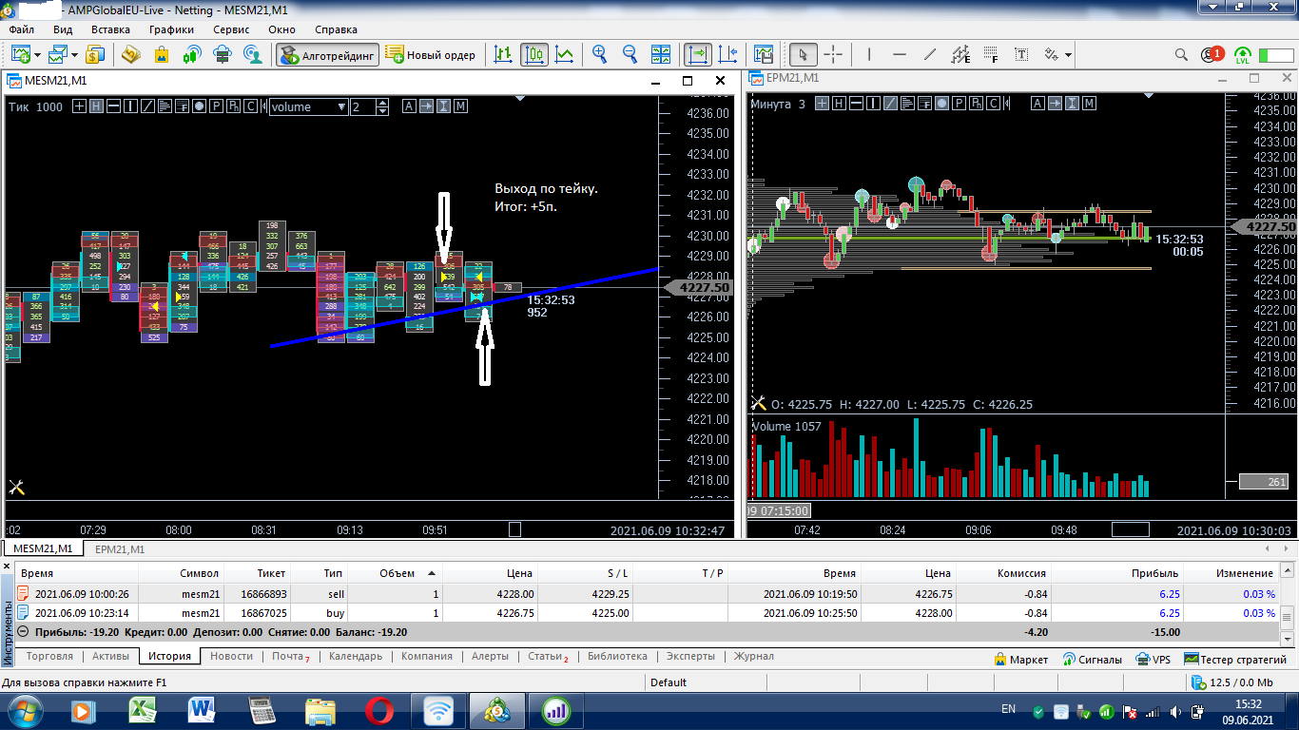Open the Журнал tab
Screen dimensions: 1299x730
coord(753,656)
